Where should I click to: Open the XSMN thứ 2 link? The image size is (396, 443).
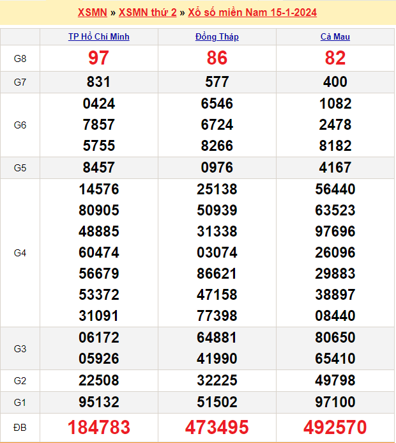pyautogui.click(x=148, y=13)
